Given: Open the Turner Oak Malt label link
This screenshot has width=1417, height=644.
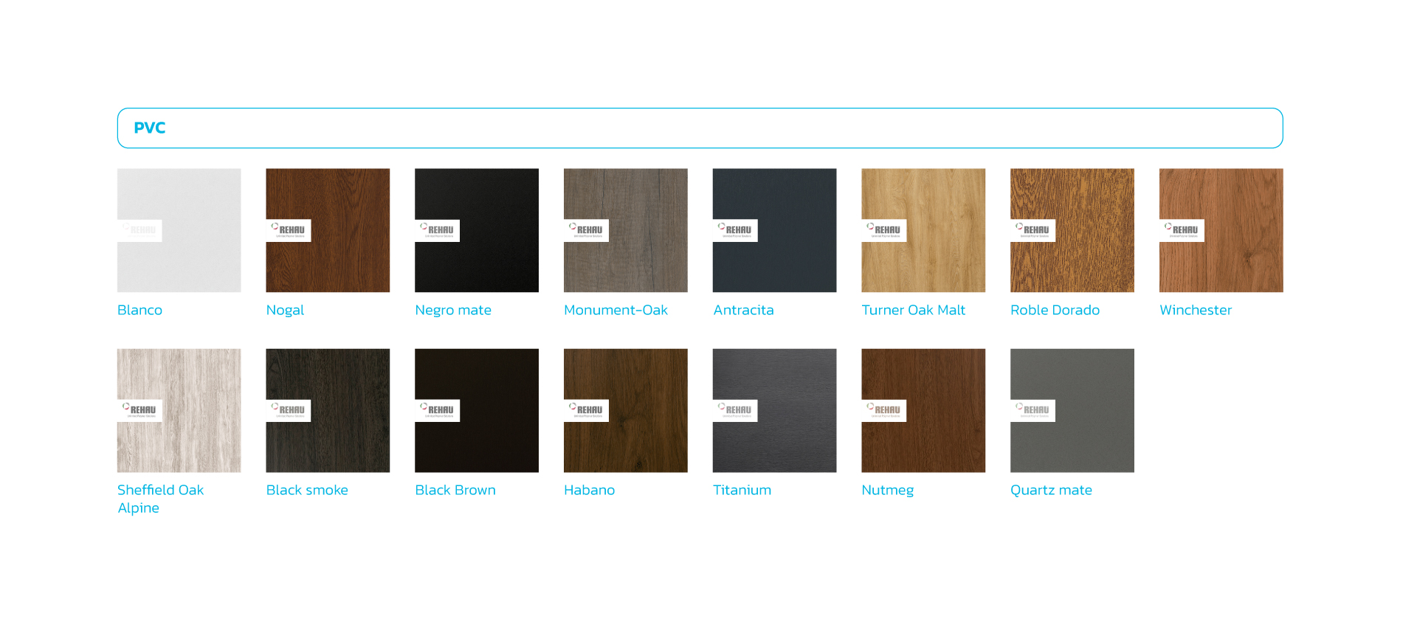Looking at the screenshot, I should 914,311.
